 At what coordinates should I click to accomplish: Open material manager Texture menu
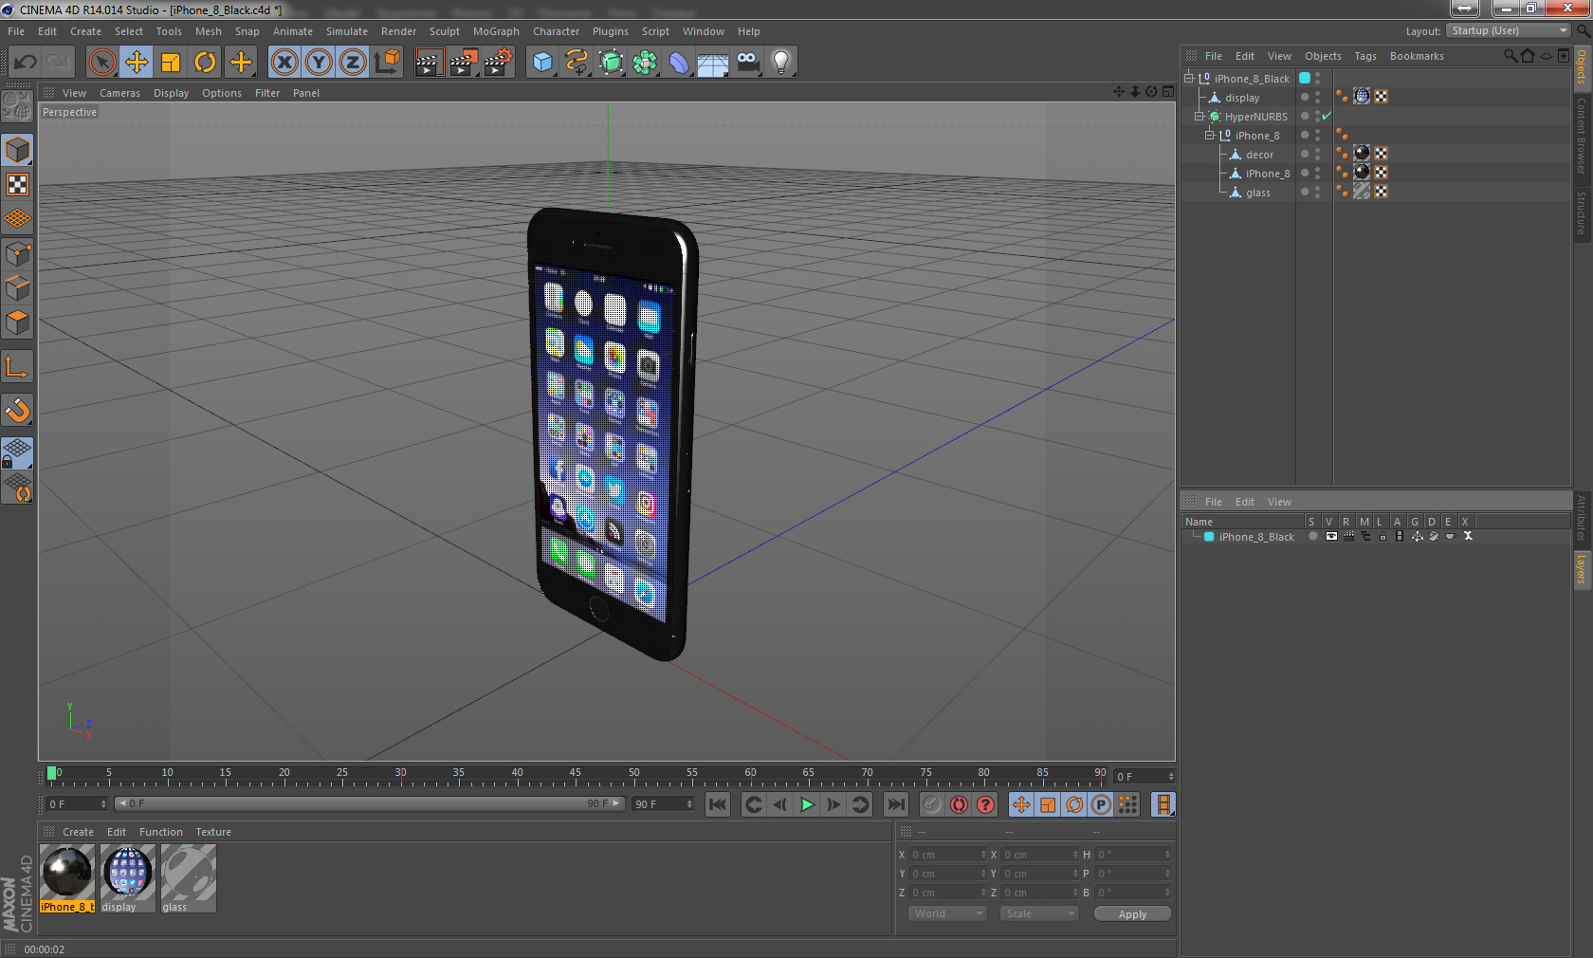(x=213, y=832)
